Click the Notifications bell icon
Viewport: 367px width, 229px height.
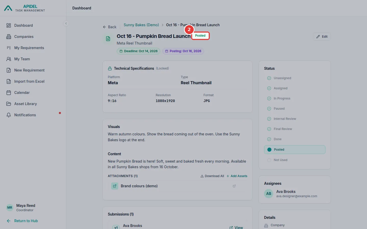coord(9,115)
